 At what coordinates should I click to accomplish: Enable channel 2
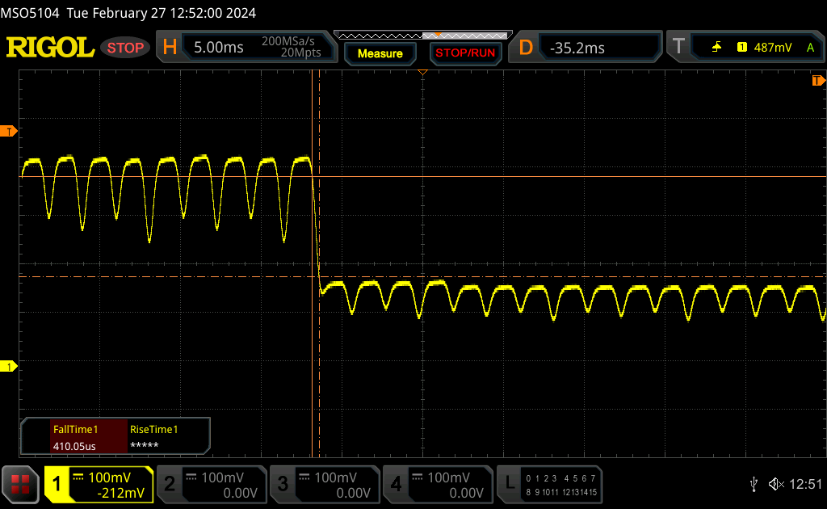212,484
